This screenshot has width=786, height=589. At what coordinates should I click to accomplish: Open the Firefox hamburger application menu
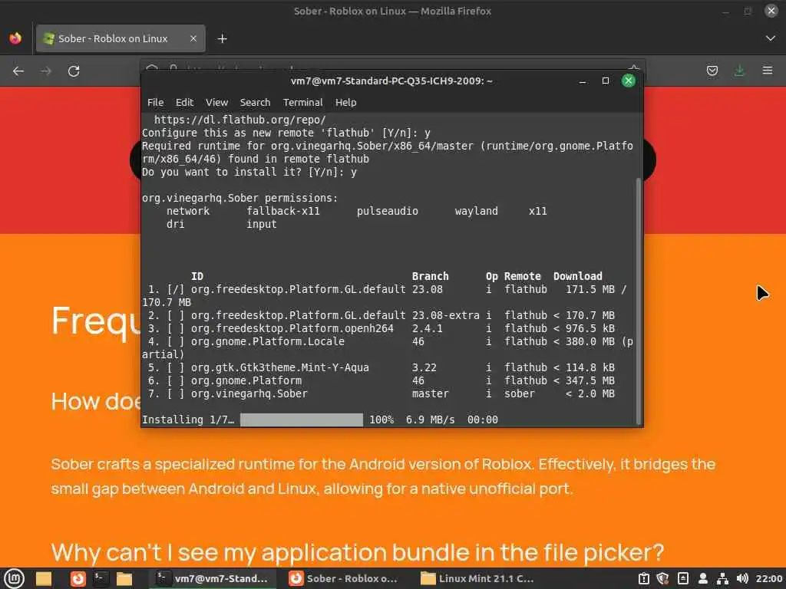tap(768, 71)
